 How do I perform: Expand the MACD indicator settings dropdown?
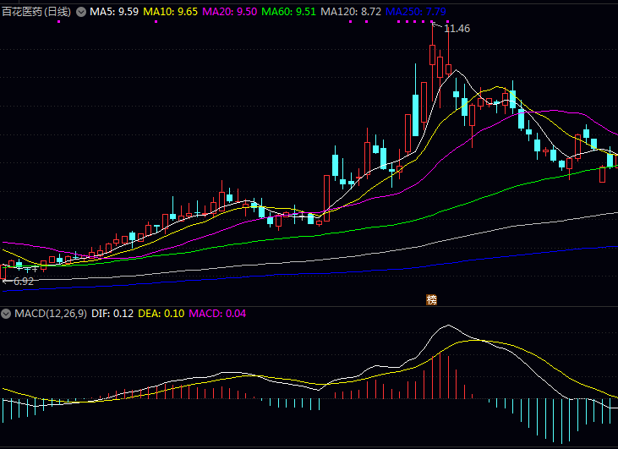7,314
